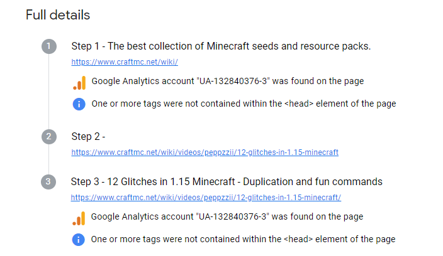
Task: Click Google Analytics account message in Step 1
Action: point(227,81)
